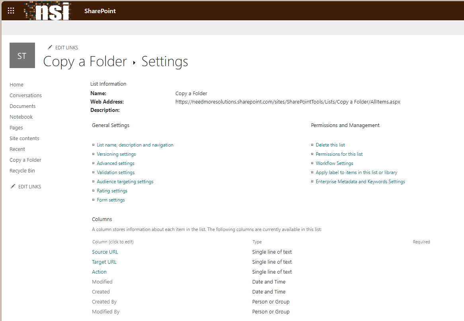
Task: Click the Required column header
Action: [421, 242]
